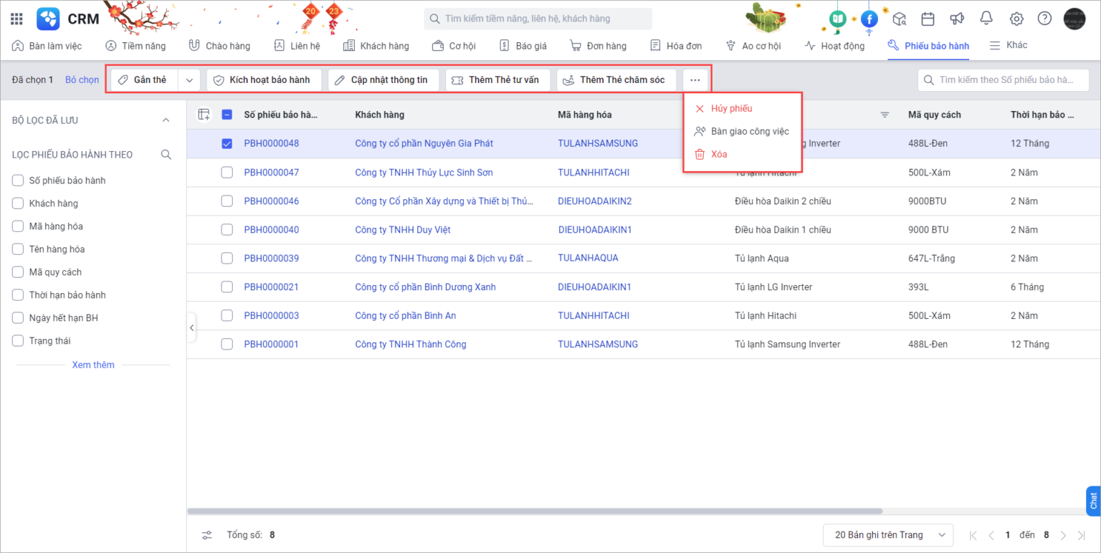Open the Gắn thẻ dropdown arrow

click(189, 80)
